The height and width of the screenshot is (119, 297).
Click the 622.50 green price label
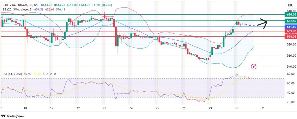(291, 21)
